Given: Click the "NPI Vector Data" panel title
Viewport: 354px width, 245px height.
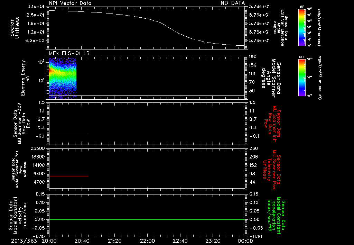Looking at the screenshot, I should (70, 3).
